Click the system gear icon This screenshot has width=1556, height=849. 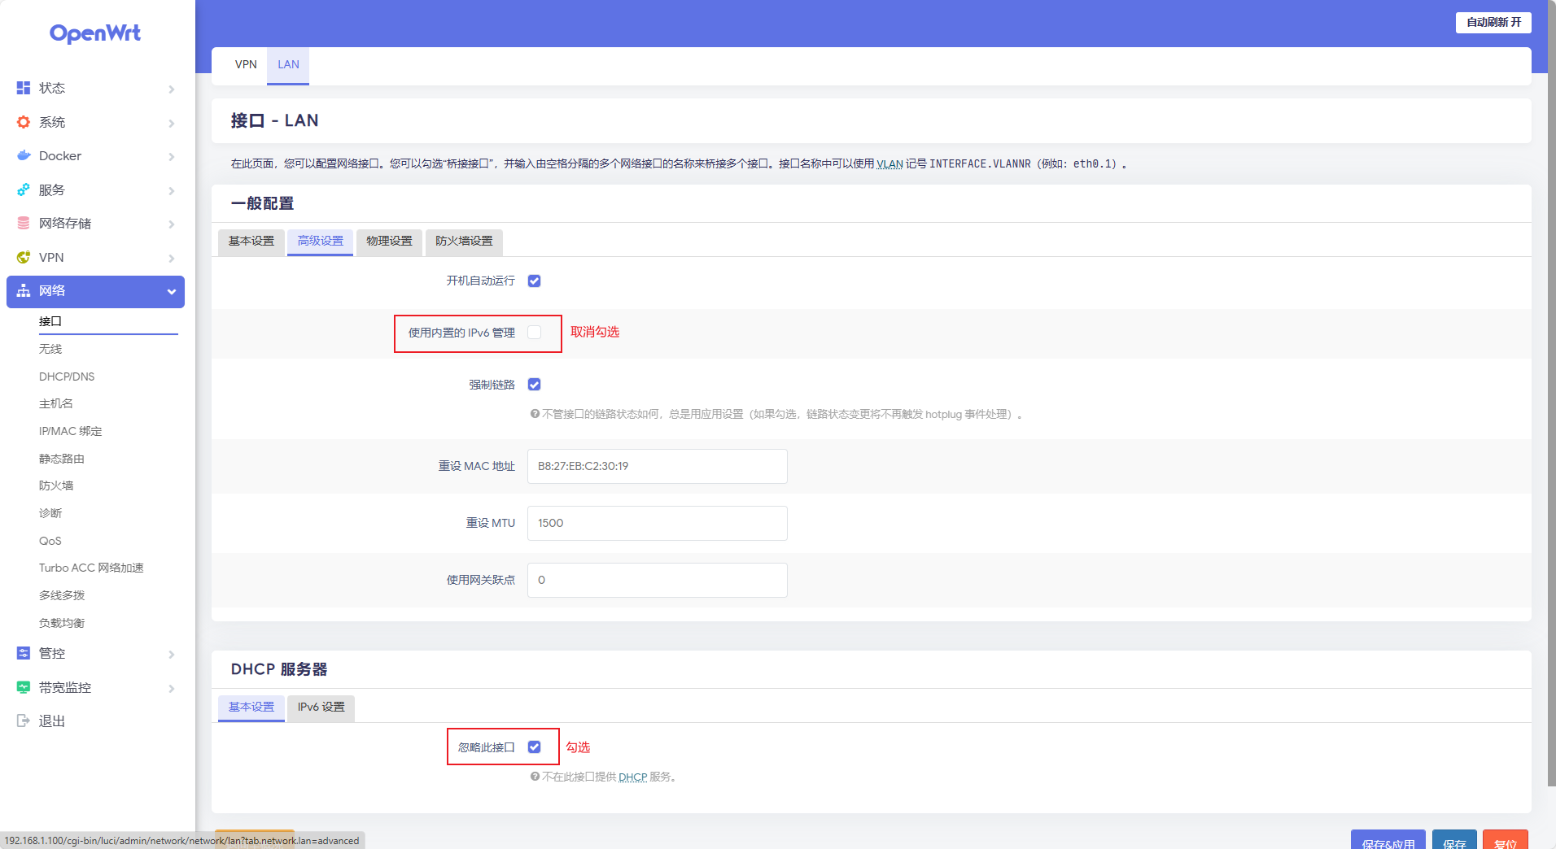pos(24,122)
